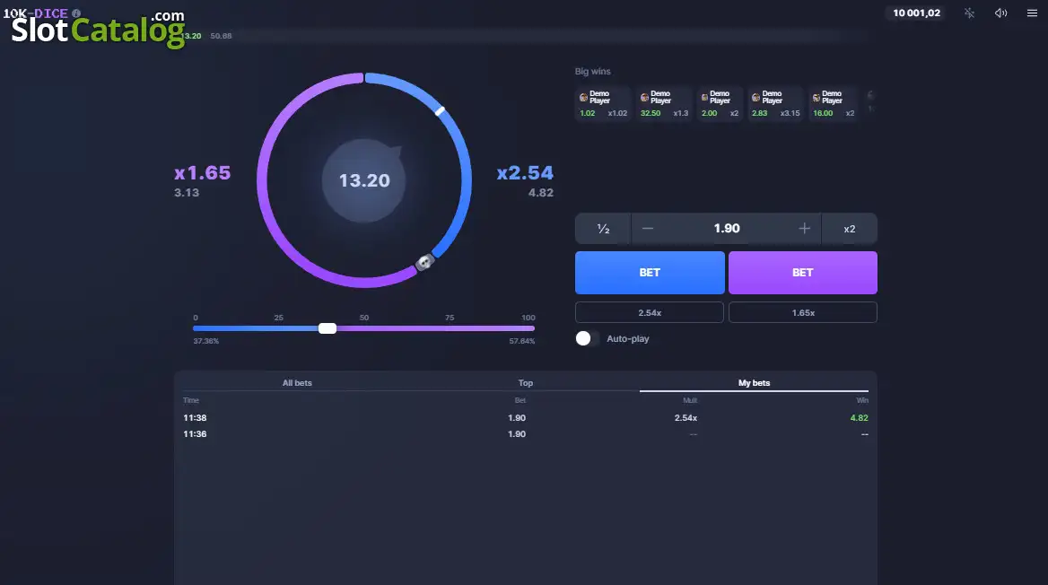Place the blue BET
This screenshot has height=585, width=1048.
(x=650, y=273)
